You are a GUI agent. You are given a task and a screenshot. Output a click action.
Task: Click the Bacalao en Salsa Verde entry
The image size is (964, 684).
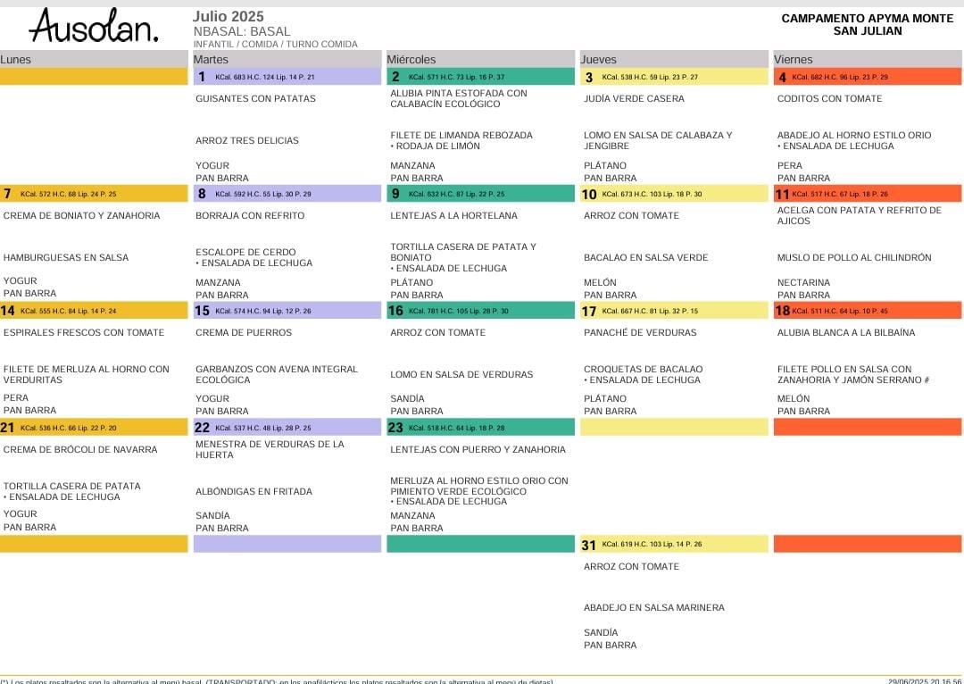645,258
